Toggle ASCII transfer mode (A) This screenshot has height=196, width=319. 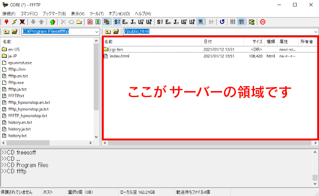point(90,21)
